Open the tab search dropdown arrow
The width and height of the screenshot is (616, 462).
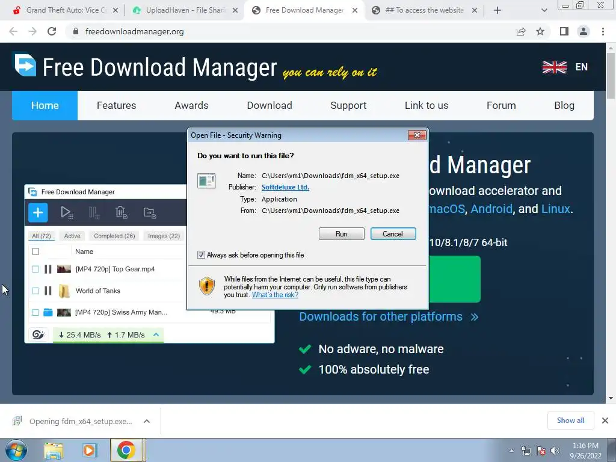tap(544, 10)
